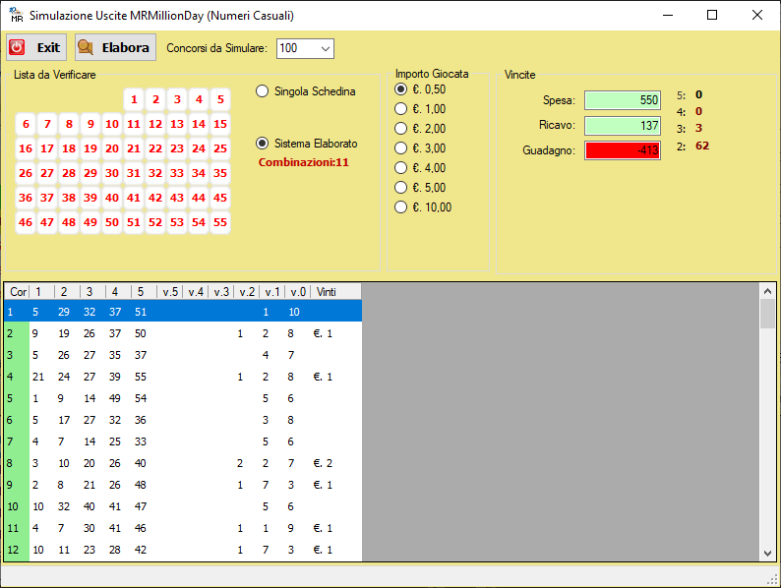Toggle number 44 in the verification grid
The image size is (781, 588).
[199, 198]
